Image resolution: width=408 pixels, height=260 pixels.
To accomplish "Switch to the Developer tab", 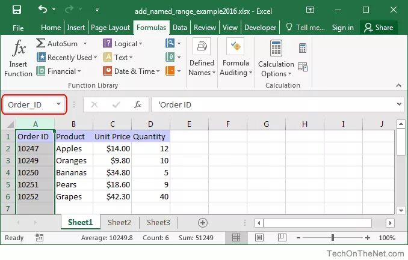I will (x=260, y=28).
